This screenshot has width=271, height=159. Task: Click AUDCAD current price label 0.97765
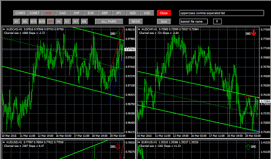pos(130,50)
